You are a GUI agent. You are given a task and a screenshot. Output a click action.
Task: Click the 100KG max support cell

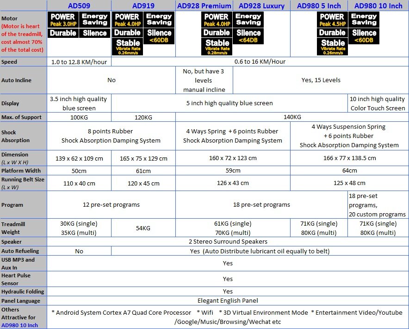point(79,117)
